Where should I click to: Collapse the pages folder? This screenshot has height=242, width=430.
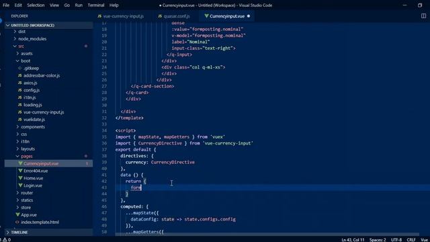point(49,156)
